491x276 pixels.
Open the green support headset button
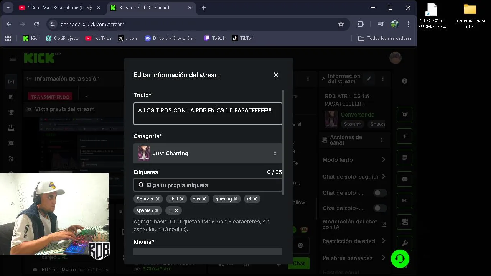(x=400, y=259)
